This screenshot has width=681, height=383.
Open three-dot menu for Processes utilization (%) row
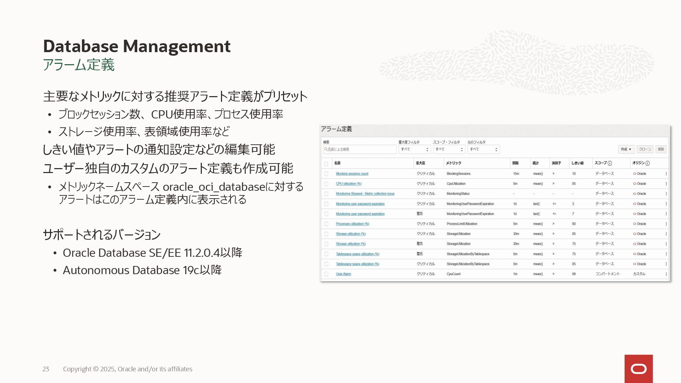point(666,224)
